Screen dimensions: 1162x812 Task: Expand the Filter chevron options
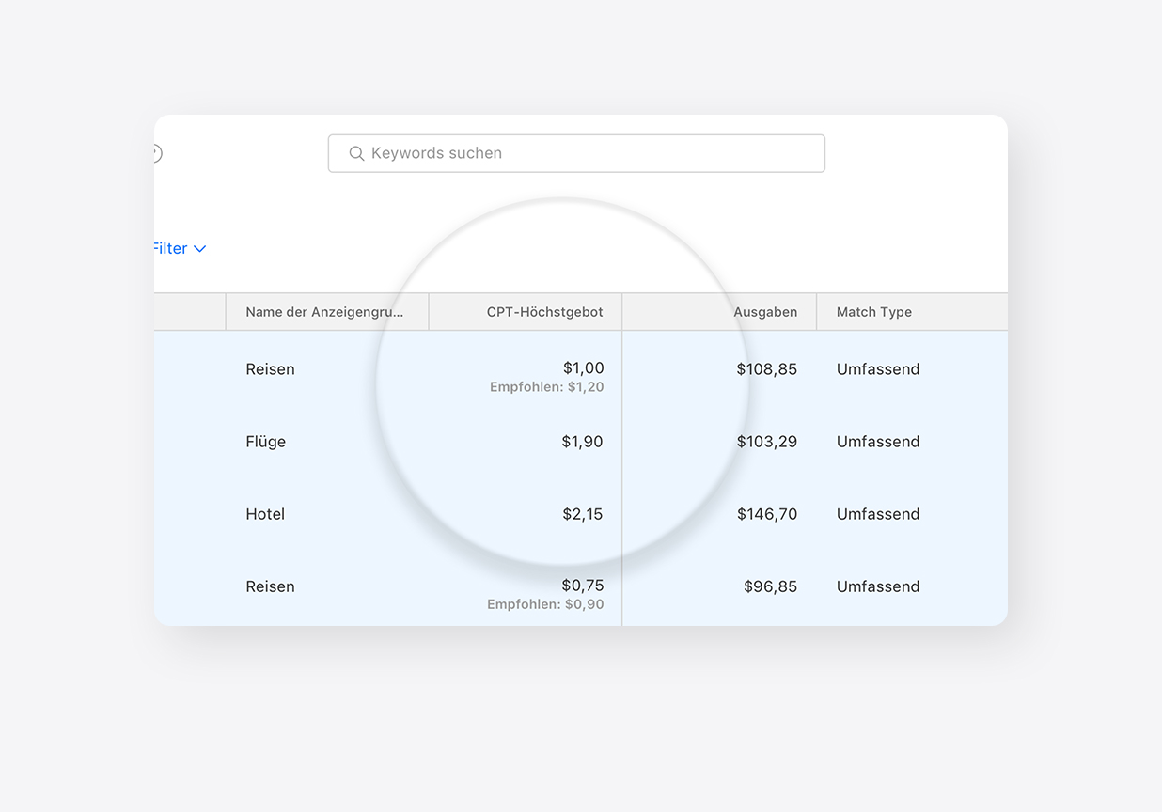199,248
